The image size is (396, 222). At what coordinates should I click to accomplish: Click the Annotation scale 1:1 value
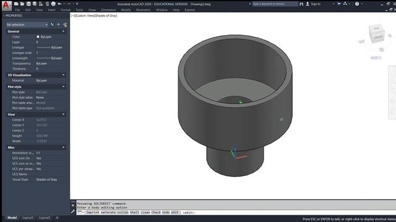click(x=38, y=153)
